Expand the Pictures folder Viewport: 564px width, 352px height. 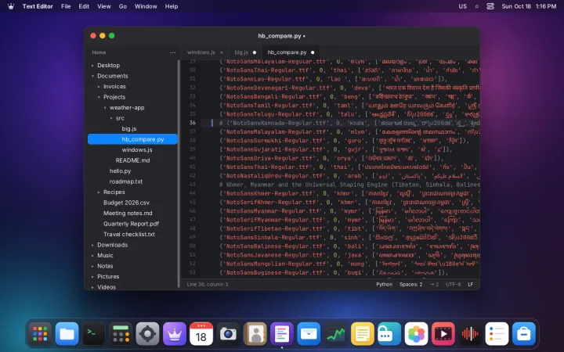(92, 277)
